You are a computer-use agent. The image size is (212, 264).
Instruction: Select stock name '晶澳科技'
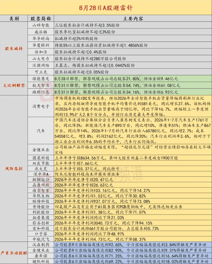click(x=41, y=185)
